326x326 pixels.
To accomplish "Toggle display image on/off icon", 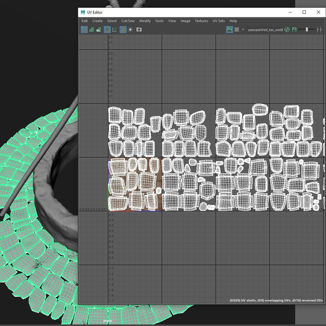I will point(230,30).
